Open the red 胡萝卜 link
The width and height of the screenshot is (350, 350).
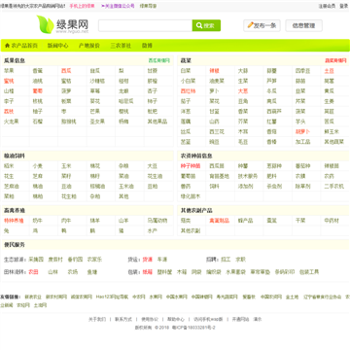click(302, 132)
